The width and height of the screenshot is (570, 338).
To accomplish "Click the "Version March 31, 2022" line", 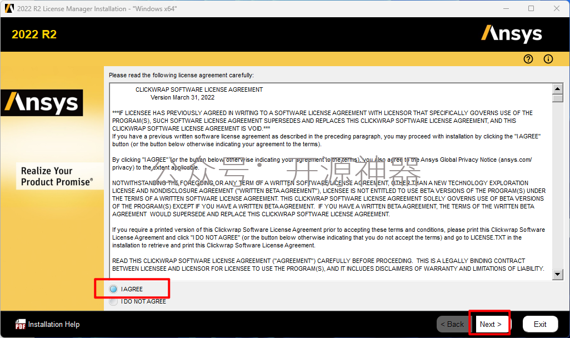I will tap(182, 97).
